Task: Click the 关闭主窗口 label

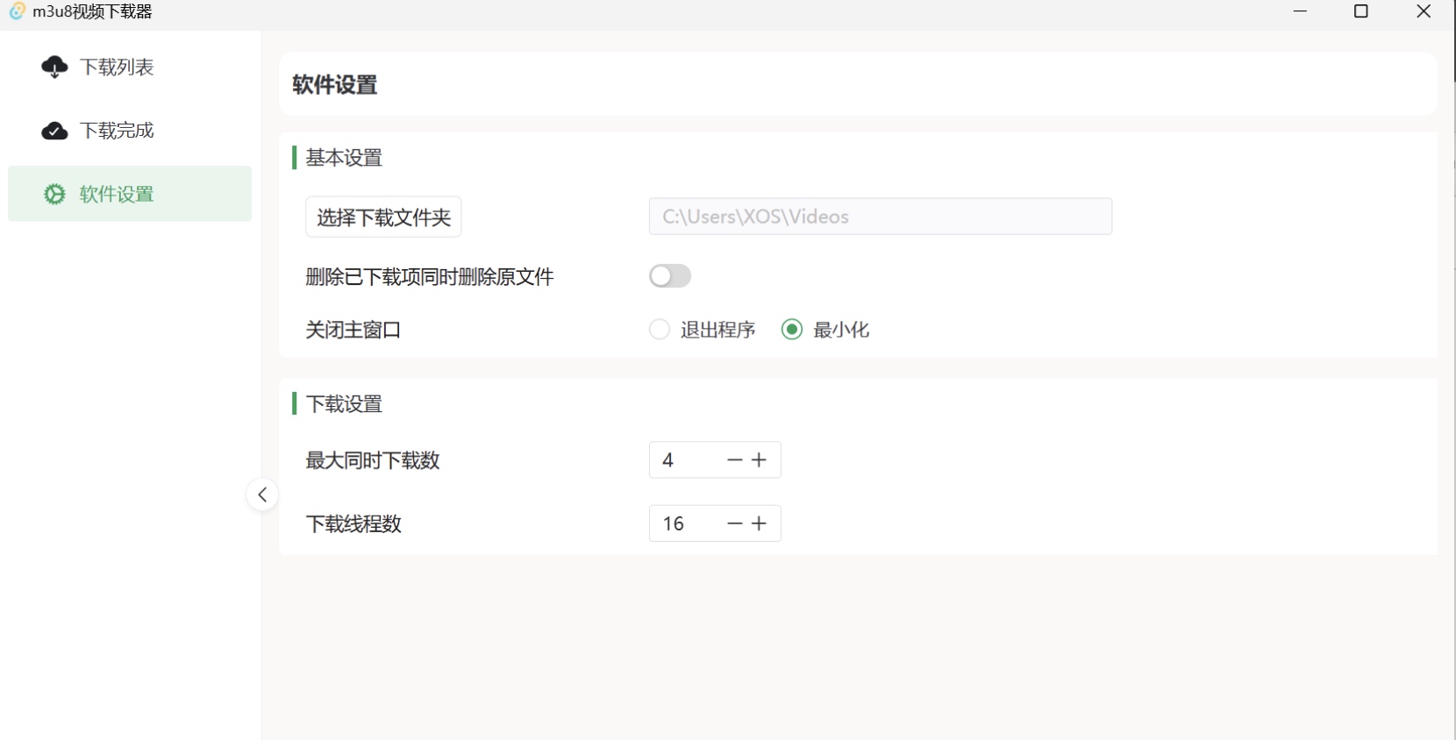Action: point(353,330)
